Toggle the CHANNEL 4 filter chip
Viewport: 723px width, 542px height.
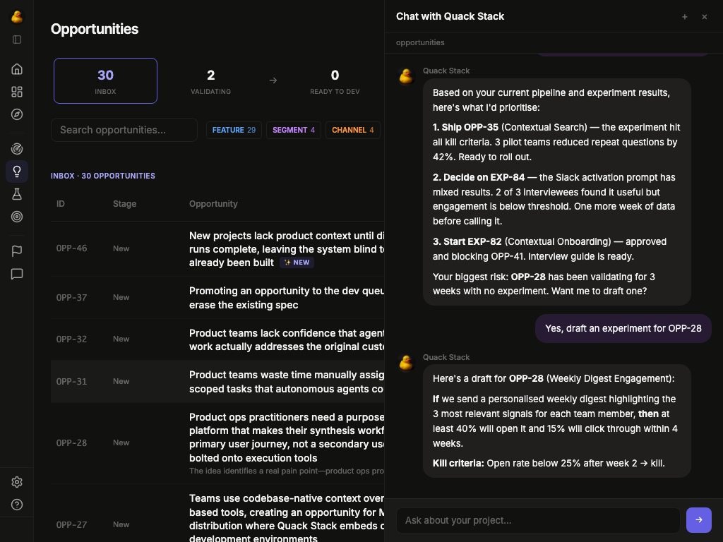(x=353, y=130)
